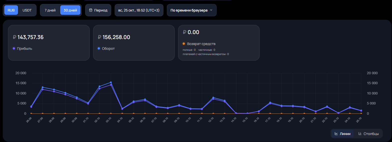
Task: Click the 26.09 date label on x-axis
Action: pos(29,120)
